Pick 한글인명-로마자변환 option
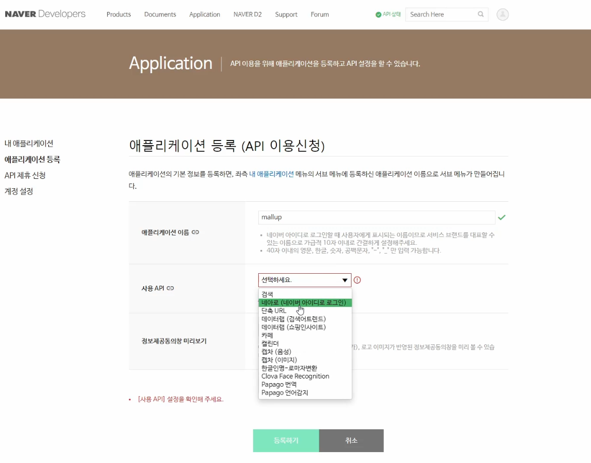Image resolution: width=591 pixels, height=463 pixels. 305,368
